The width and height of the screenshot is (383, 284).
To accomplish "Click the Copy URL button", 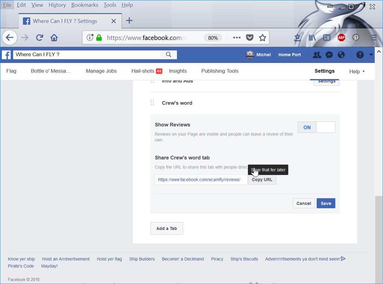I will point(262,180).
